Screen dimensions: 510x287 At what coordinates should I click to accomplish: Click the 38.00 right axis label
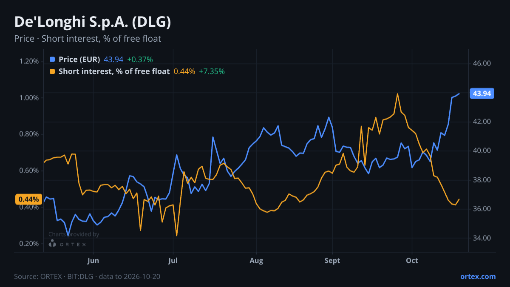482,180
